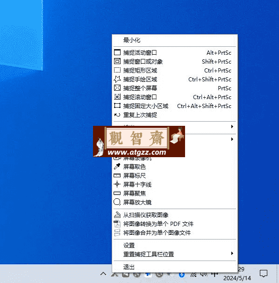Screen dimensions: 279x283
Task: Capture full screen via 捕捉整个屏幕
Action: (x=175, y=88)
